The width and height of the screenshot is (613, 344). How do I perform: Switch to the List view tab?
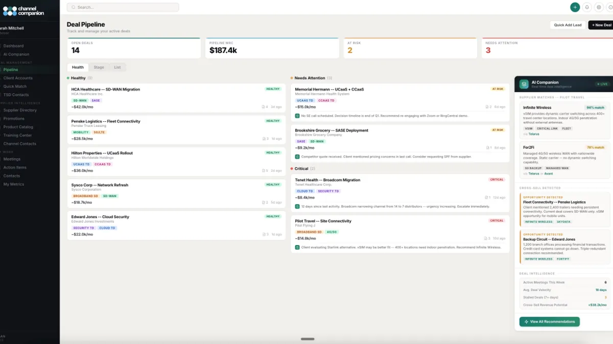(117, 67)
